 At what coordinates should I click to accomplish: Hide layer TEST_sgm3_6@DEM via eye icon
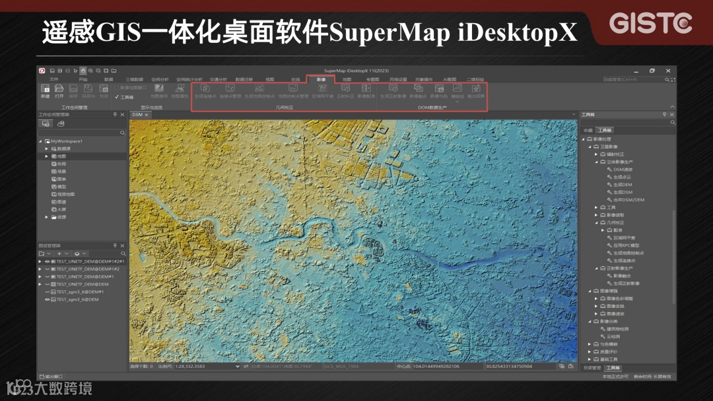coord(48,299)
